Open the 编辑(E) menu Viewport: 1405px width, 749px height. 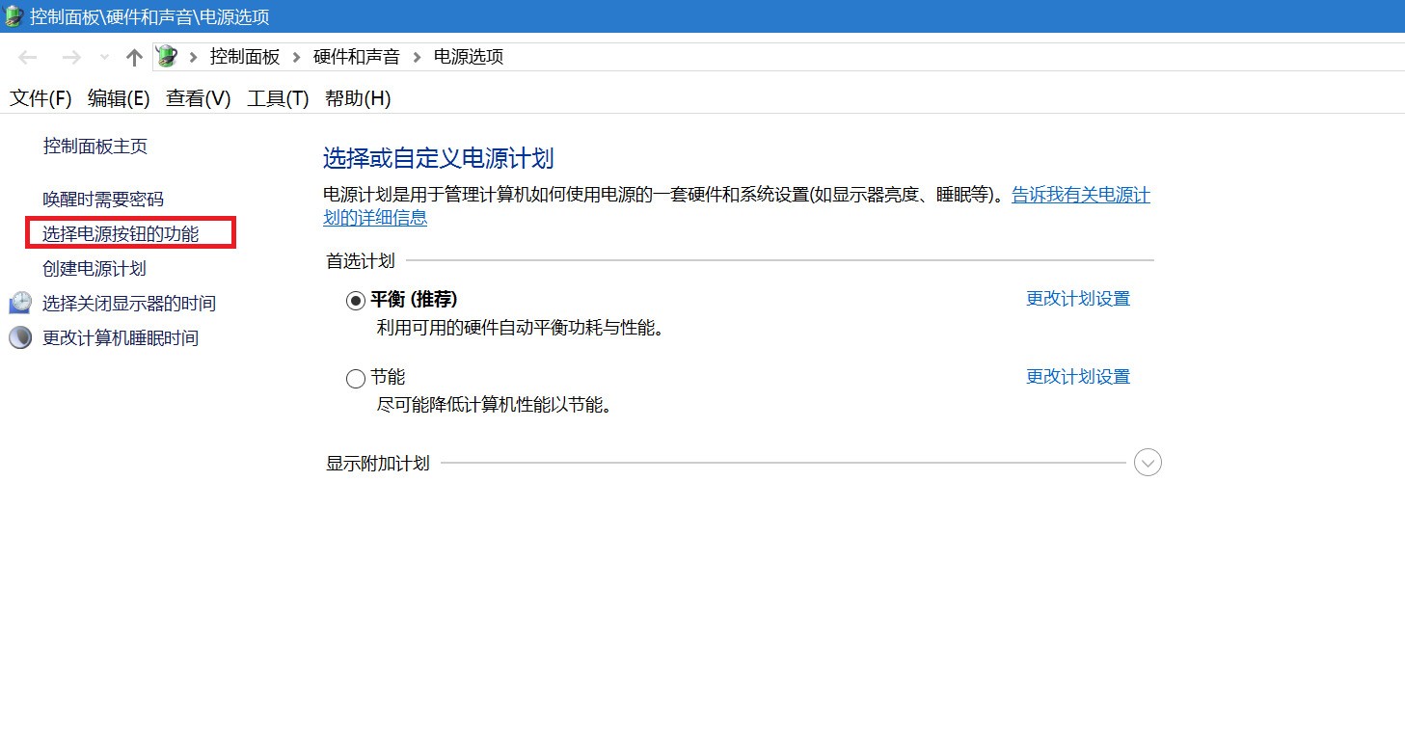[x=119, y=98]
